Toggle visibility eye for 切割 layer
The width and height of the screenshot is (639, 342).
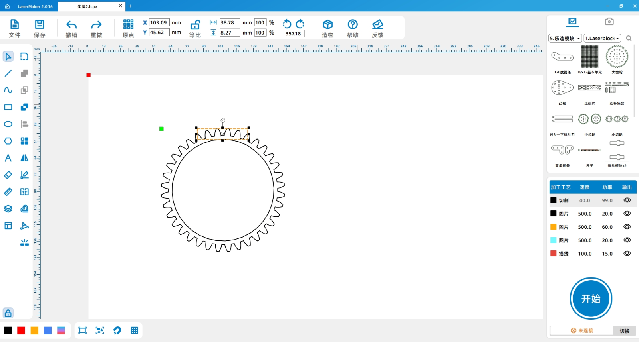click(x=627, y=200)
